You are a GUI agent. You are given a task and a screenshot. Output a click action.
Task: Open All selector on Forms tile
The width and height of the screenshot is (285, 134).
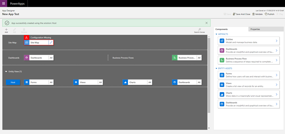coord(51,82)
